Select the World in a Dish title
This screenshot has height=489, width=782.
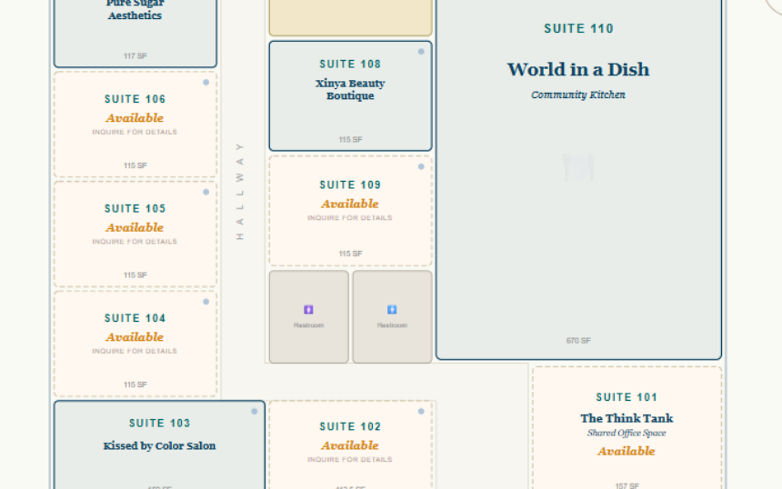point(577,70)
